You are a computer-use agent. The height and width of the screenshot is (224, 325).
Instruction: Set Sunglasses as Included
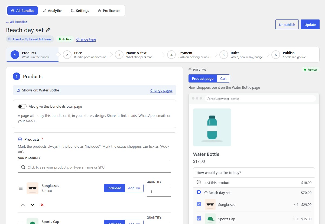pos(114,188)
